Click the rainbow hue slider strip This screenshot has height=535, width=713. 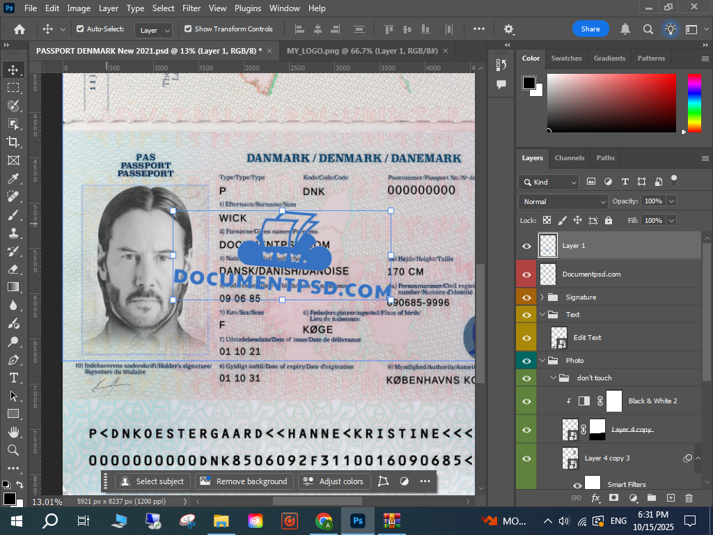[x=694, y=102]
